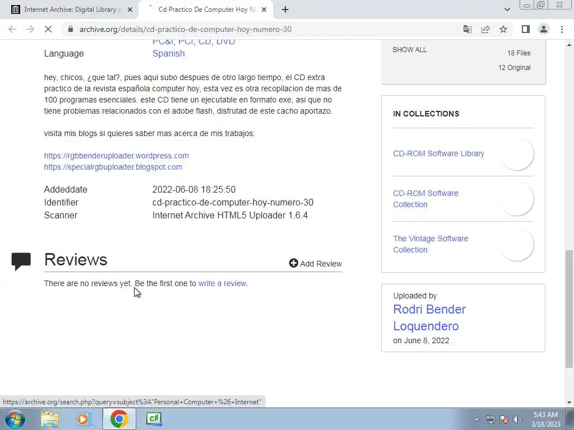Open Chrome's three-dot menu

(562, 29)
